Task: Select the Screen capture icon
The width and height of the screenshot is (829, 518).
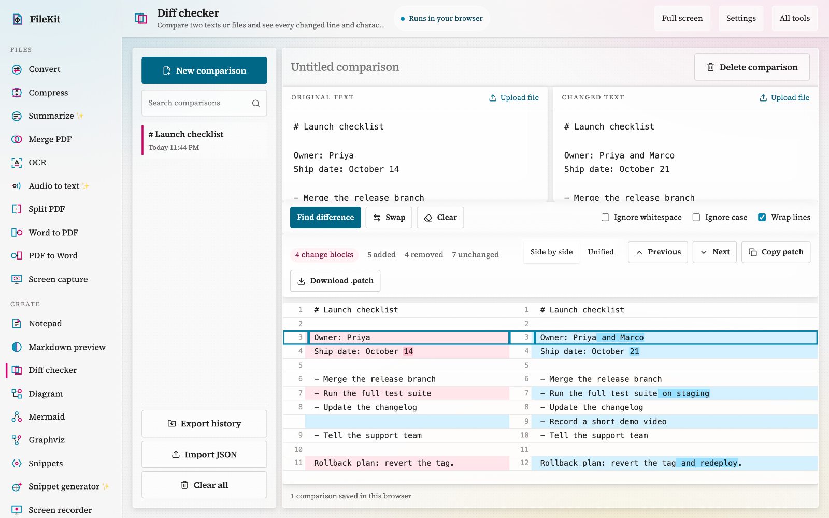Action: [x=17, y=279]
